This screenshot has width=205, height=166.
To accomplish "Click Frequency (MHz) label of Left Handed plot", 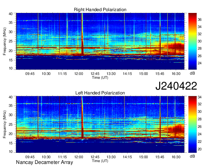I will pyautogui.click(x=5, y=124).
